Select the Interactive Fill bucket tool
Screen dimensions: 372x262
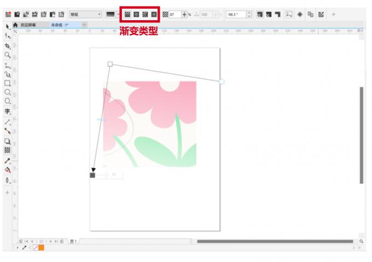pos(8,170)
